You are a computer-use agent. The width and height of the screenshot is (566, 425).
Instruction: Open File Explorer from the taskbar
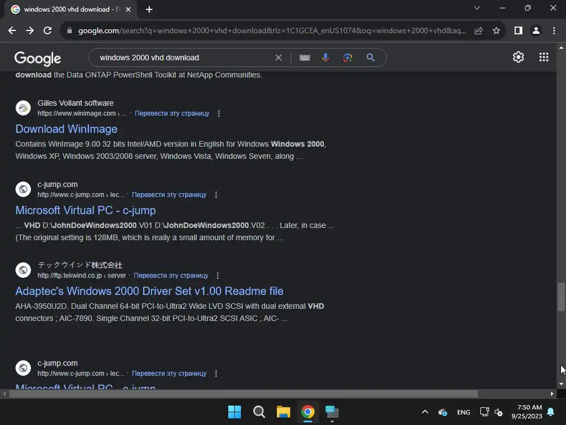pyautogui.click(x=284, y=412)
